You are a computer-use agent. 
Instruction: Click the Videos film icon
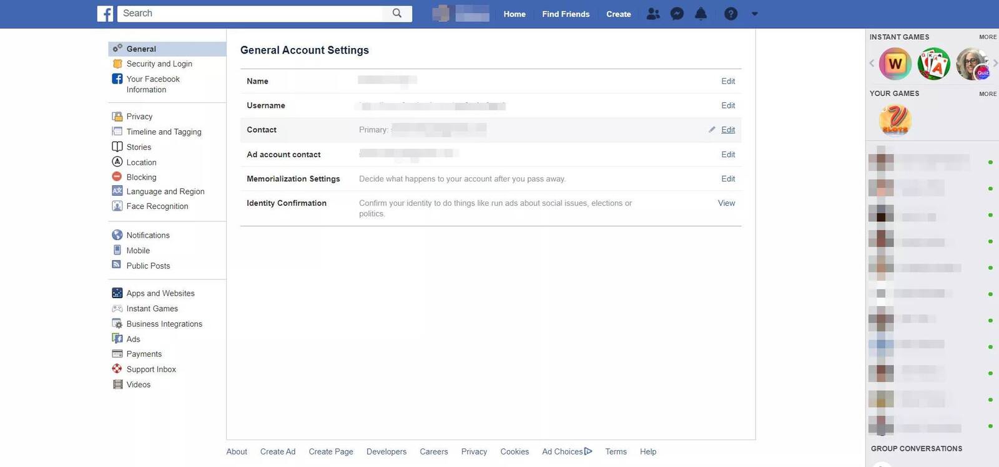(x=117, y=384)
